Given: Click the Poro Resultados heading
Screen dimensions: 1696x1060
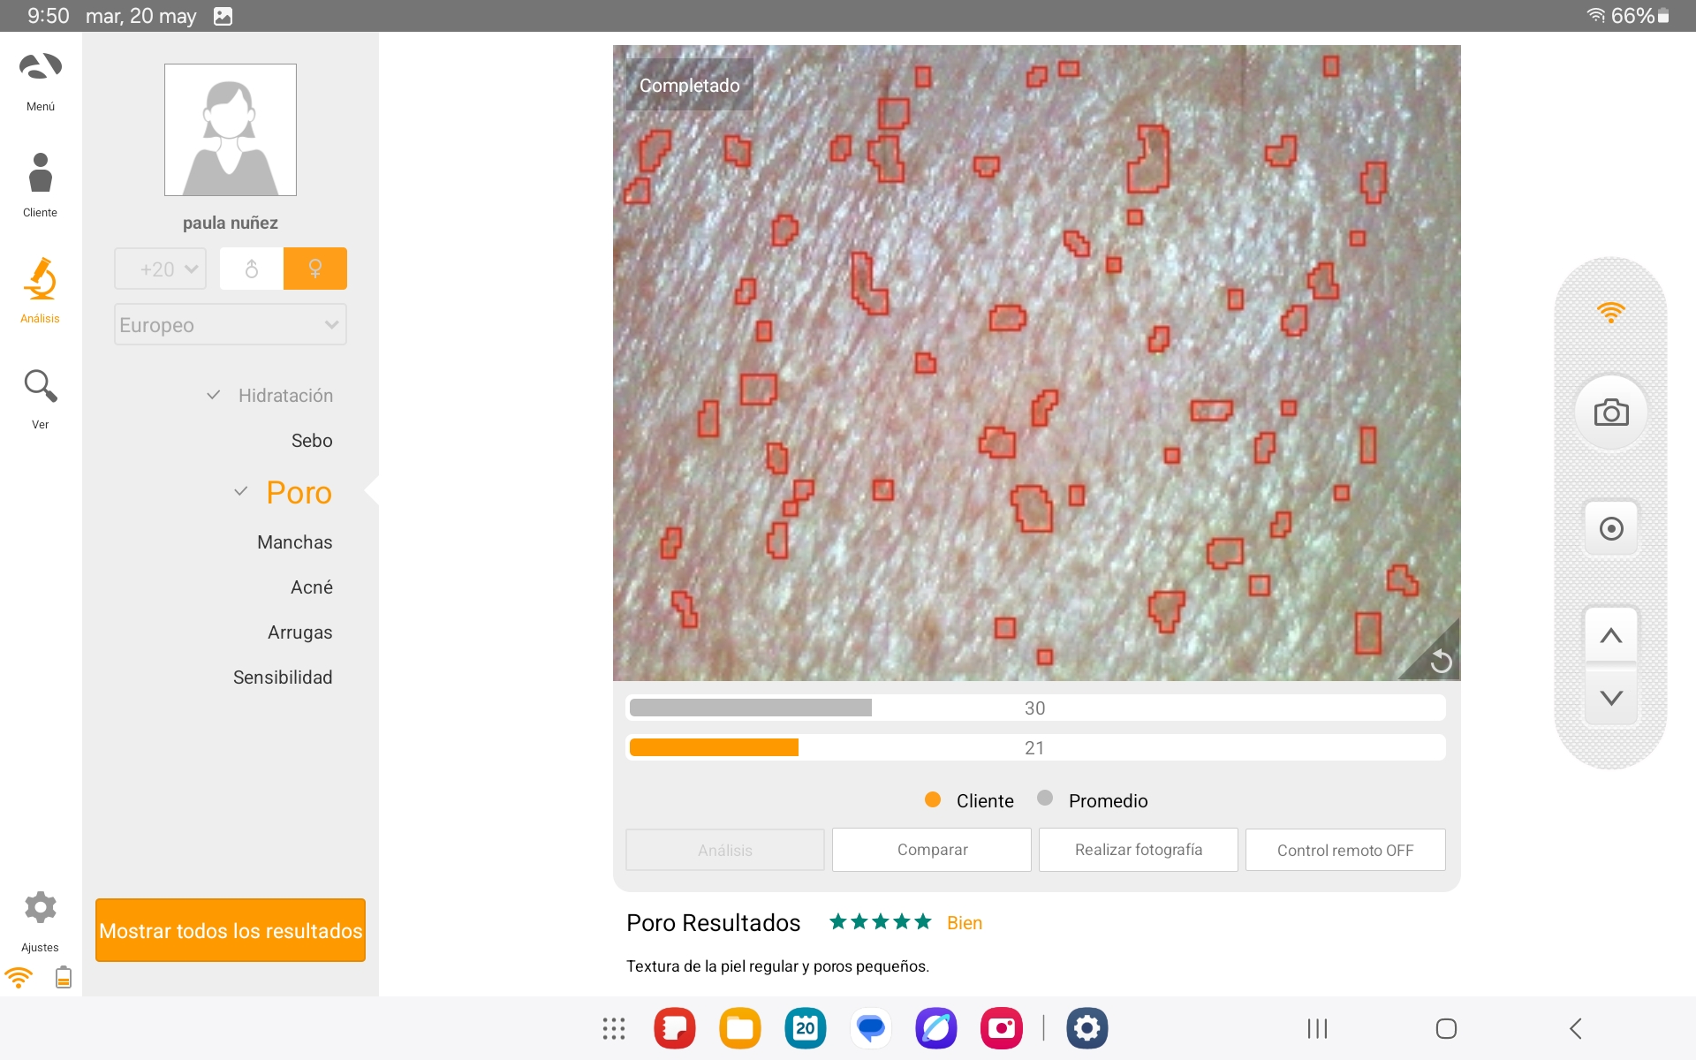Looking at the screenshot, I should pos(714,923).
